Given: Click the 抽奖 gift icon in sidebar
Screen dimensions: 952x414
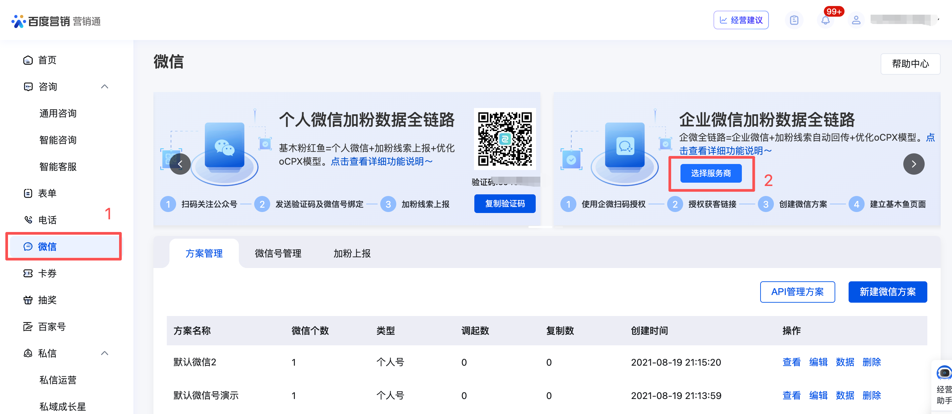Looking at the screenshot, I should point(28,300).
